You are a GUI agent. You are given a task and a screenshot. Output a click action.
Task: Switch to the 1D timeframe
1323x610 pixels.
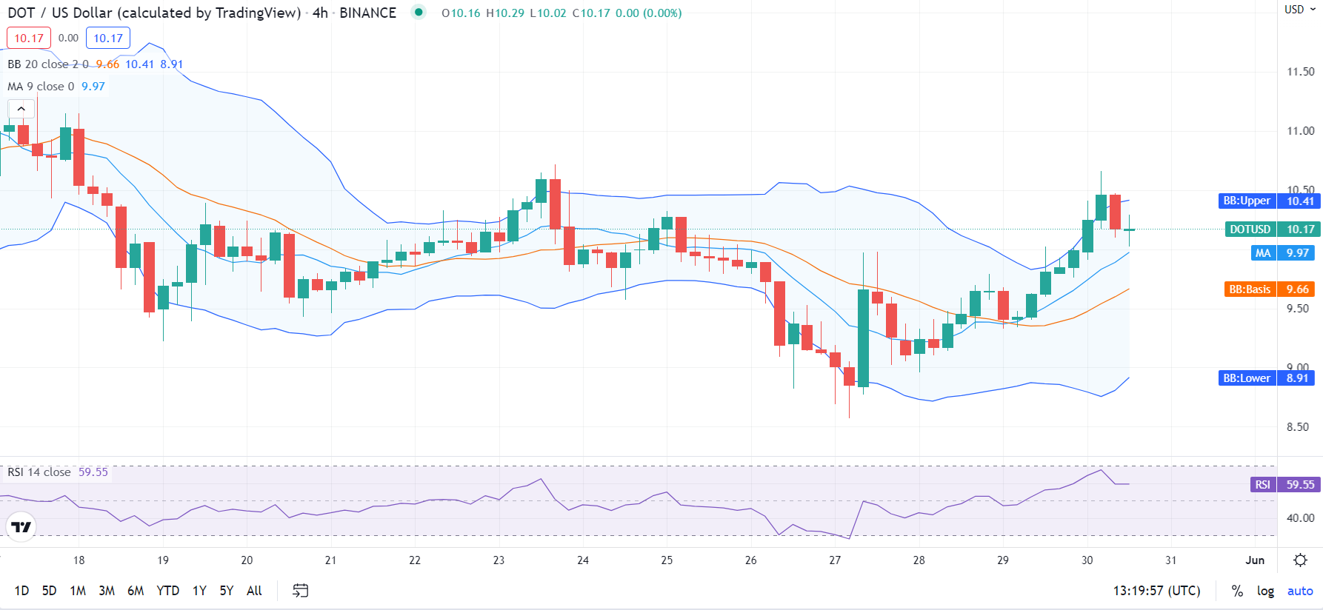pyautogui.click(x=21, y=591)
